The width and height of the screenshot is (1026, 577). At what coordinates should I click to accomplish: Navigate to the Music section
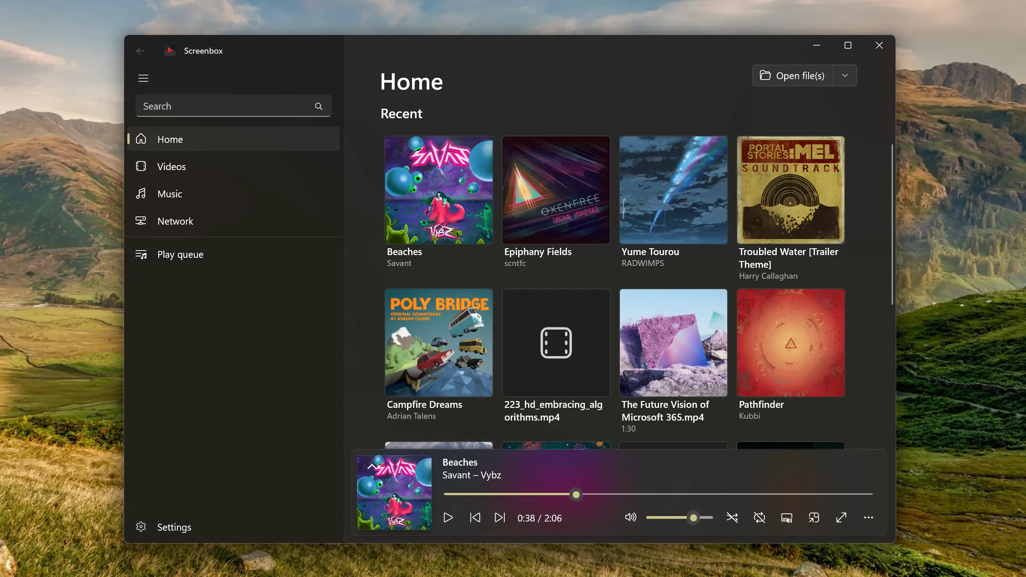[169, 194]
